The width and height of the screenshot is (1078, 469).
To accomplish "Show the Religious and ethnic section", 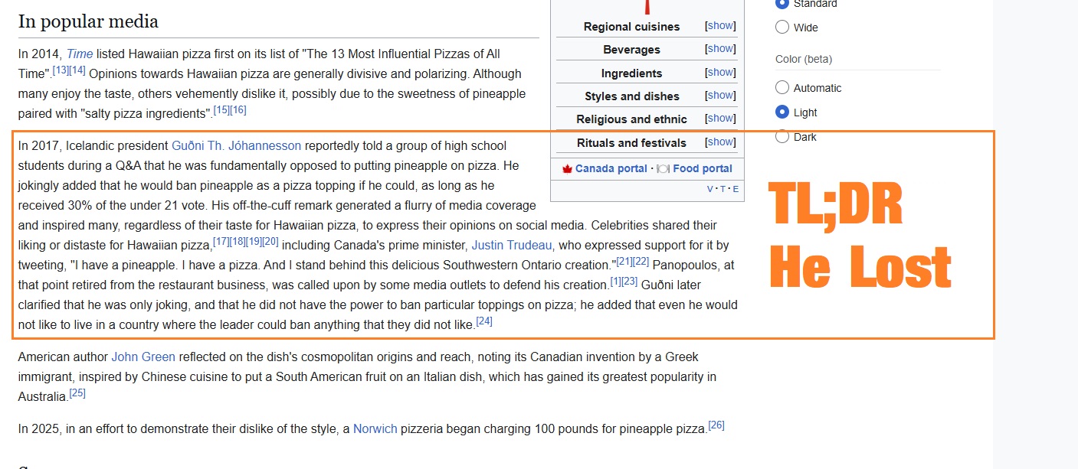I will point(720,118).
